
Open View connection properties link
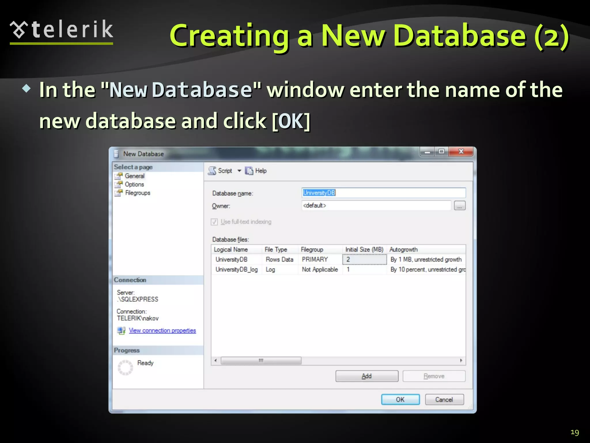(162, 331)
